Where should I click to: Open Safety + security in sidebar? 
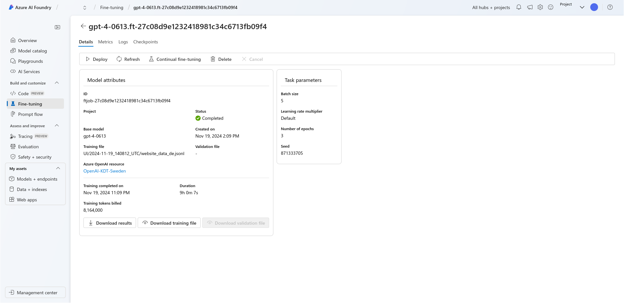35,157
